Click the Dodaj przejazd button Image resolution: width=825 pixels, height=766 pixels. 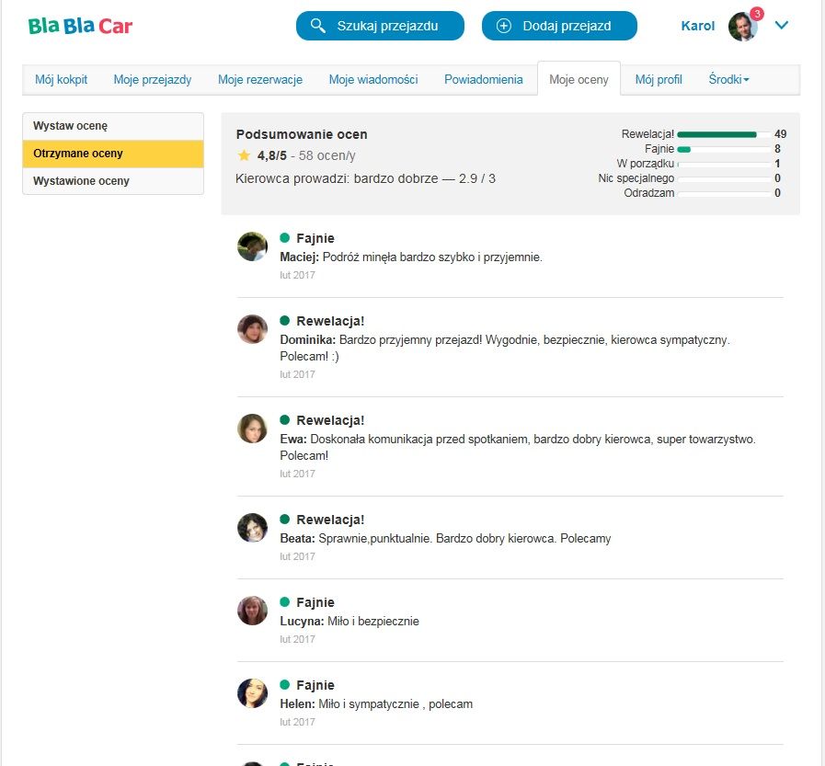(x=559, y=26)
